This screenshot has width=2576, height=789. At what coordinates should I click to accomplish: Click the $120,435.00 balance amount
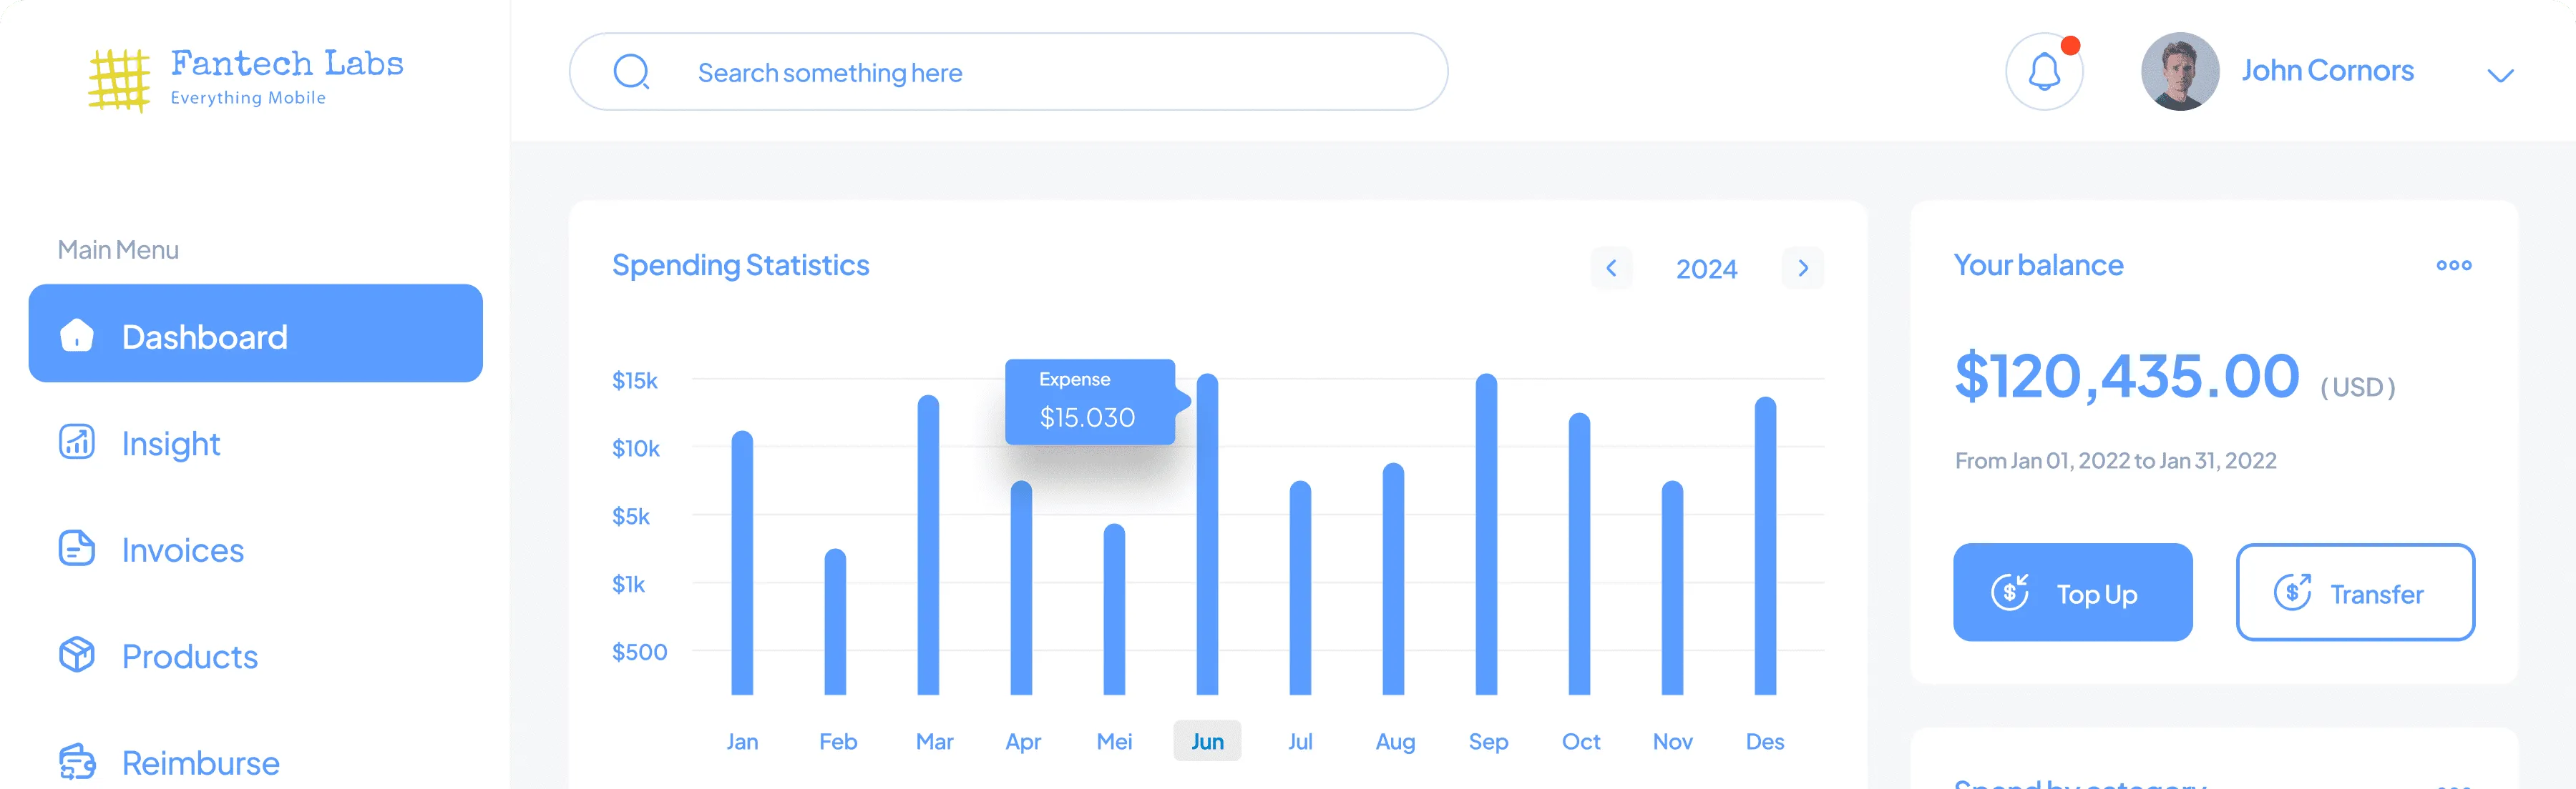point(2127,377)
